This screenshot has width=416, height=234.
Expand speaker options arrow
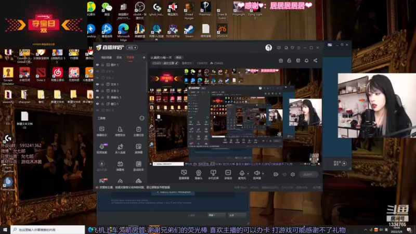[263, 174]
